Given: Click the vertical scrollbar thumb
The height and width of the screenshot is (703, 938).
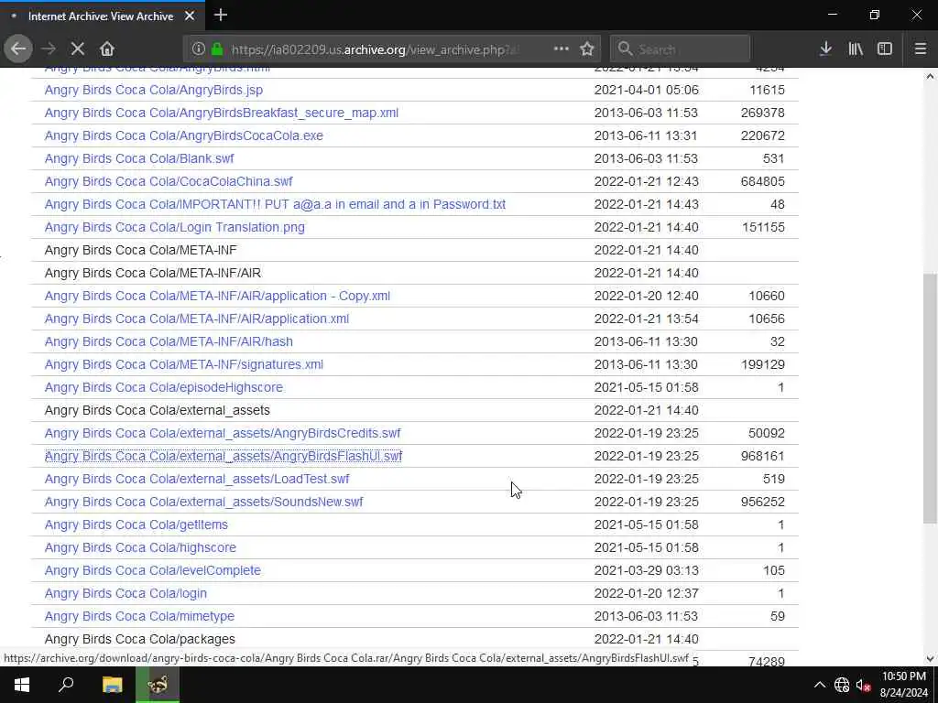Looking at the screenshot, I should click(x=930, y=399).
